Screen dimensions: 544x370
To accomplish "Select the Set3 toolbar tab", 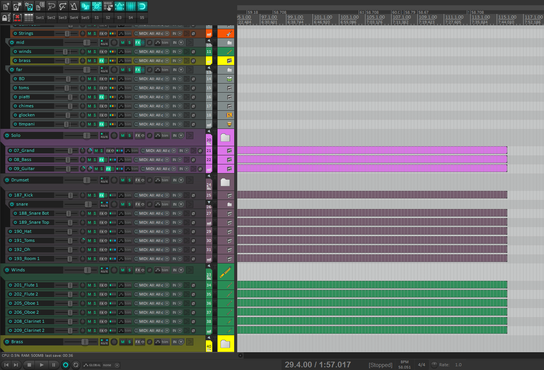I will click(x=62, y=17).
